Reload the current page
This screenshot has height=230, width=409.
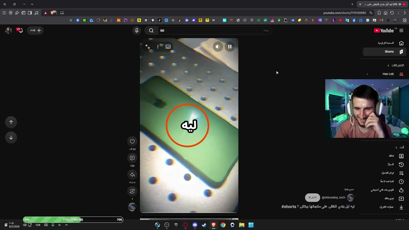392,13
